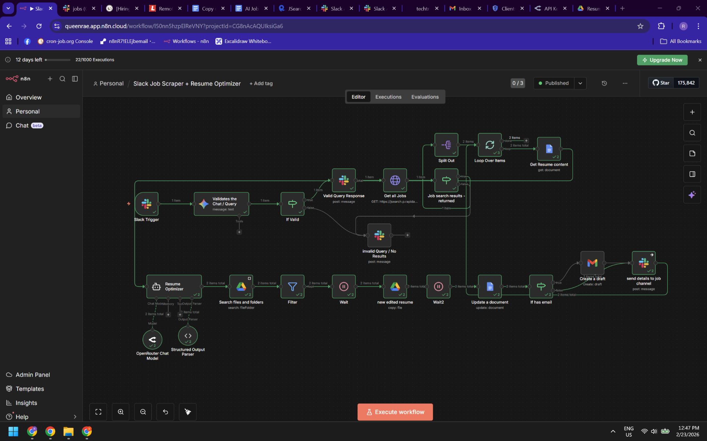Select the If Valid node
The image size is (707, 441).
click(292, 204)
